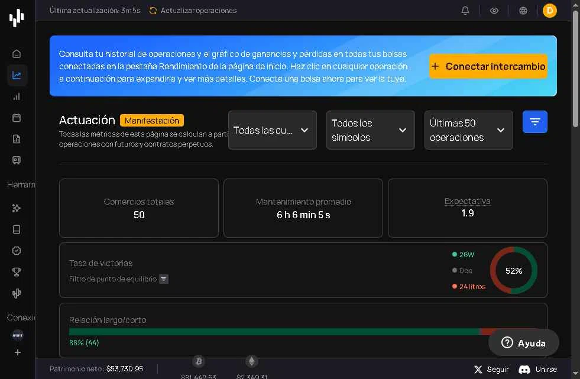Click the Expectativa label

(x=468, y=201)
